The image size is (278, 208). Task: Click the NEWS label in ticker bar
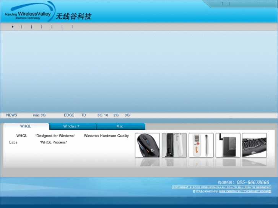pos(12,115)
